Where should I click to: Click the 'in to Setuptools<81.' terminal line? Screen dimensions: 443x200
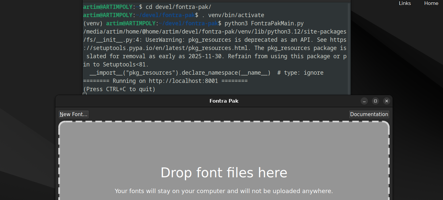116,64
